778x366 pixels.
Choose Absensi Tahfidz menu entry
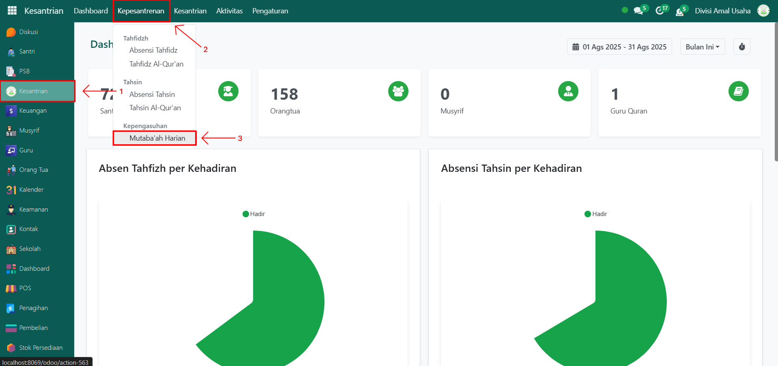click(153, 50)
